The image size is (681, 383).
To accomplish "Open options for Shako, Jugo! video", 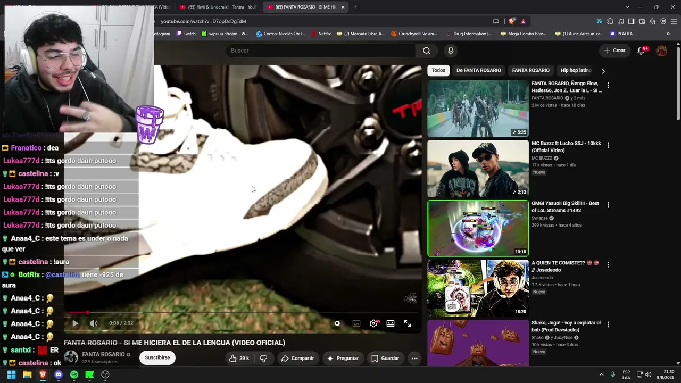I will point(608,324).
